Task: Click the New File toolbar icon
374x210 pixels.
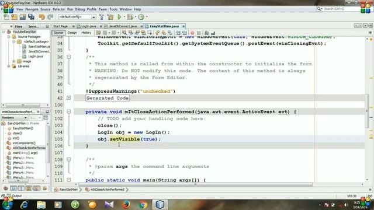Action: click(6, 17)
